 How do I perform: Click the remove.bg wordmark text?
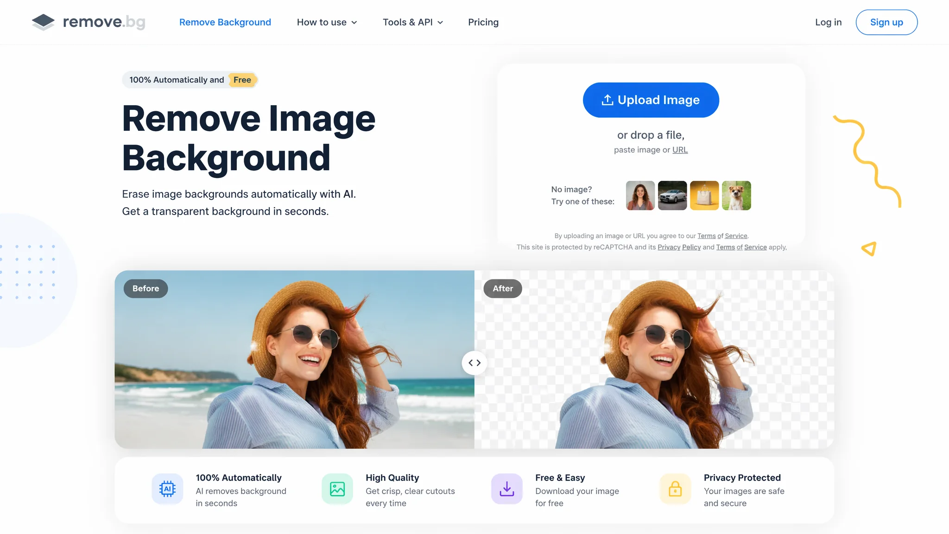point(104,22)
